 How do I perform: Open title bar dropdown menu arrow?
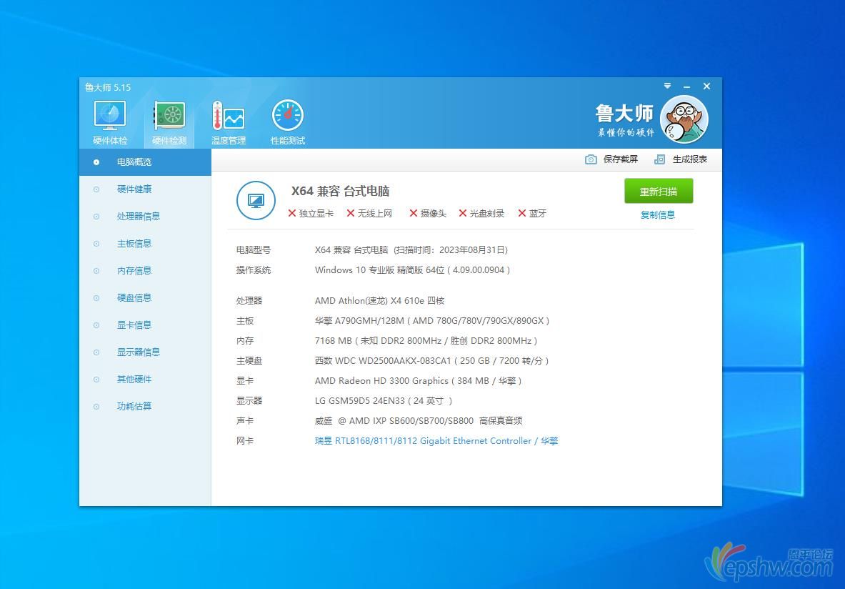[x=667, y=86]
